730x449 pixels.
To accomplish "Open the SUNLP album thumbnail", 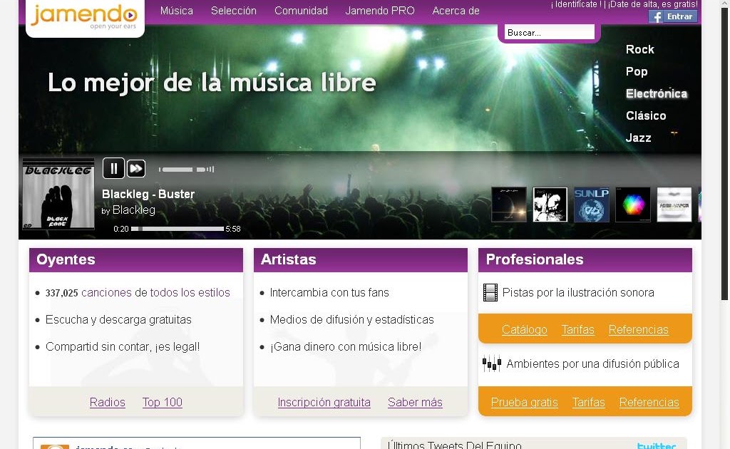I will [x=591, y=205].
